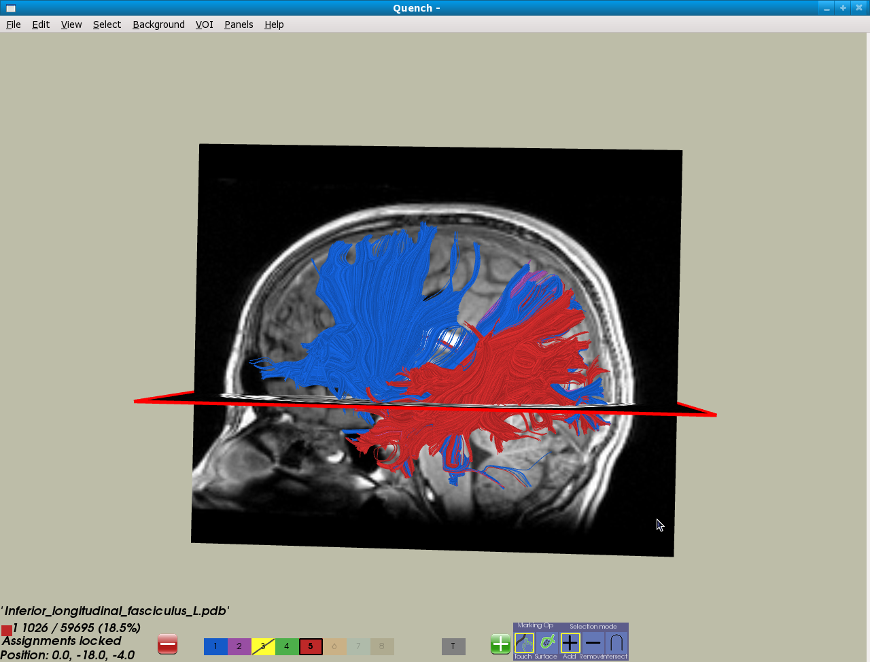Expand the Select menu
Viewport: 870px width, 662px height.
[x=107, y=24]
